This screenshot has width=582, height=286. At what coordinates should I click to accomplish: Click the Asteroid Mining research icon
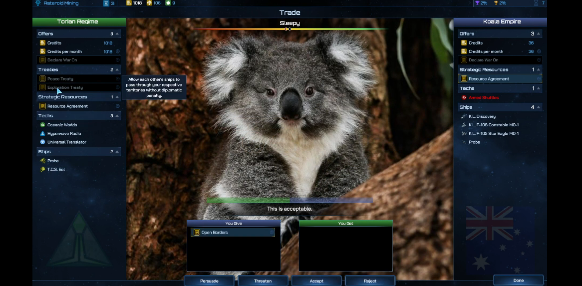tap(38, 3)
